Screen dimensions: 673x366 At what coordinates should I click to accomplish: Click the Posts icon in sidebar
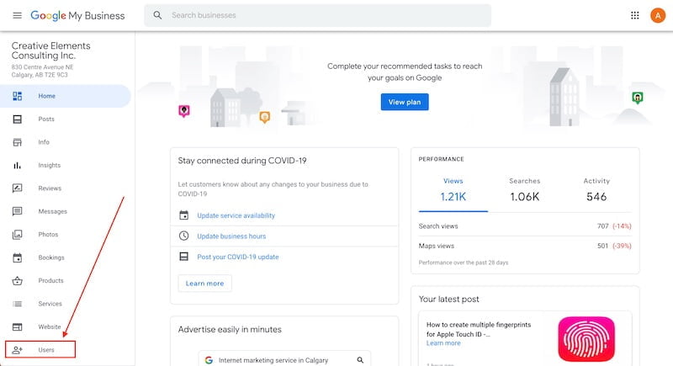[x=17, y=119]
